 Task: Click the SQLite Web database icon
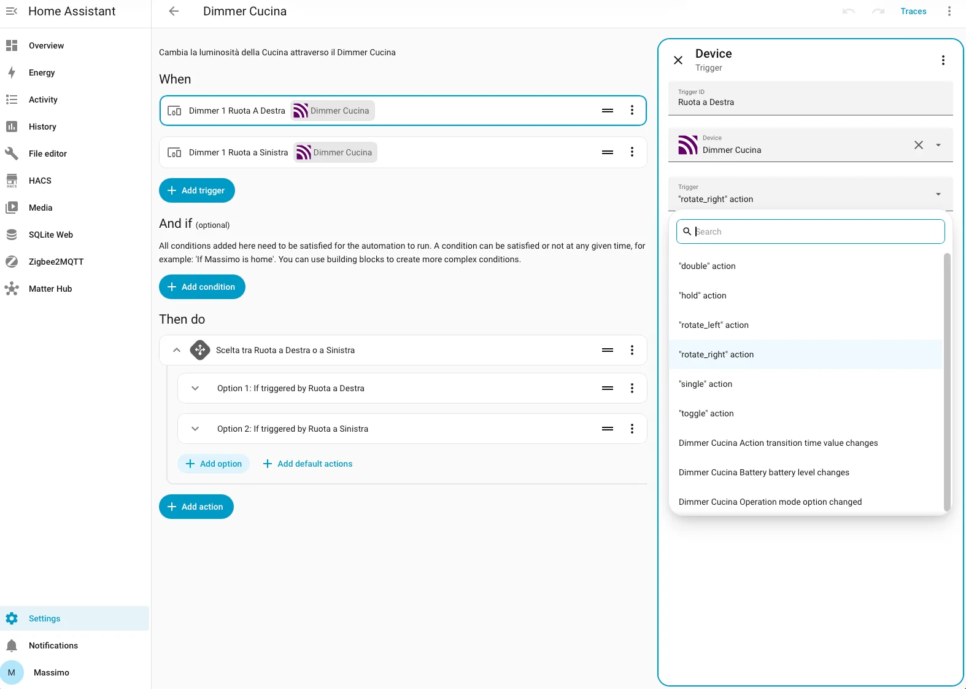pyautogui.click(x=12, y=235)
